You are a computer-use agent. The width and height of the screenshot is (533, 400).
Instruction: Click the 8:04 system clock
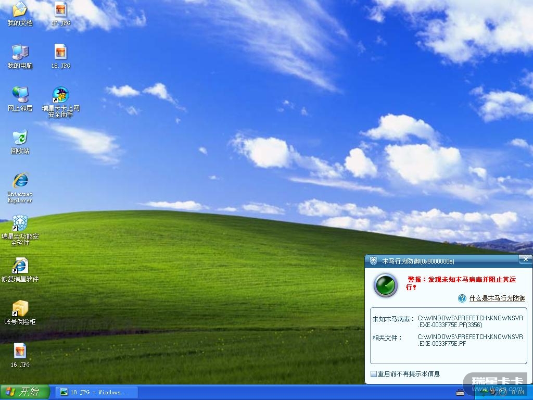pos(518,393)
